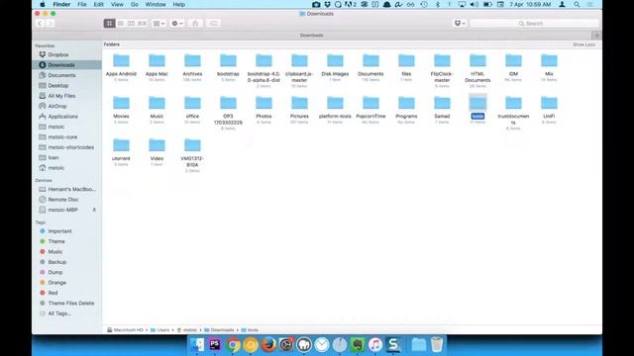The image size is (634, 356).
Task: Open Applications in the sidebar
Action: click(62, 117)
